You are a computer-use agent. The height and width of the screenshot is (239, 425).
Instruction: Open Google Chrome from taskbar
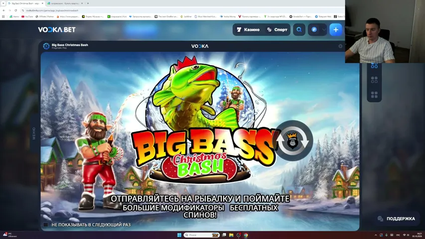[246, 235]
